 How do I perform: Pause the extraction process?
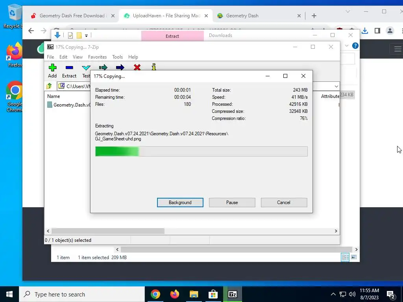click(232, 203)
